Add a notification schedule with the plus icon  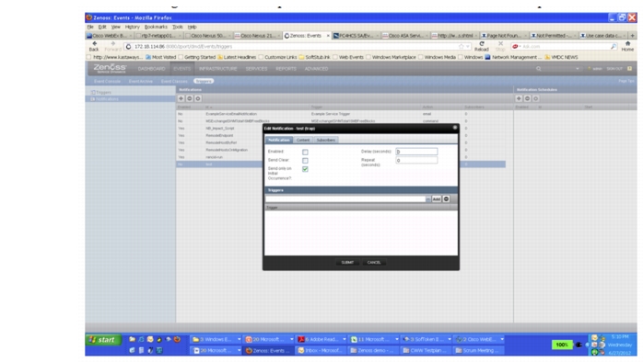point(519,98)
